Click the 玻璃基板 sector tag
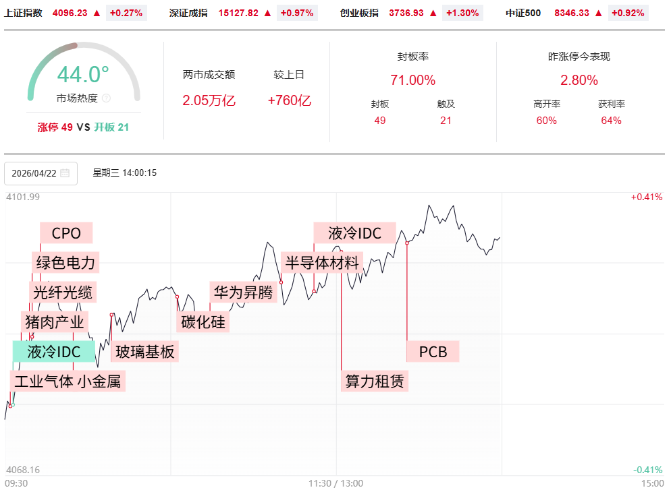Viewport: 671px width, 494px height. (144, 351)
